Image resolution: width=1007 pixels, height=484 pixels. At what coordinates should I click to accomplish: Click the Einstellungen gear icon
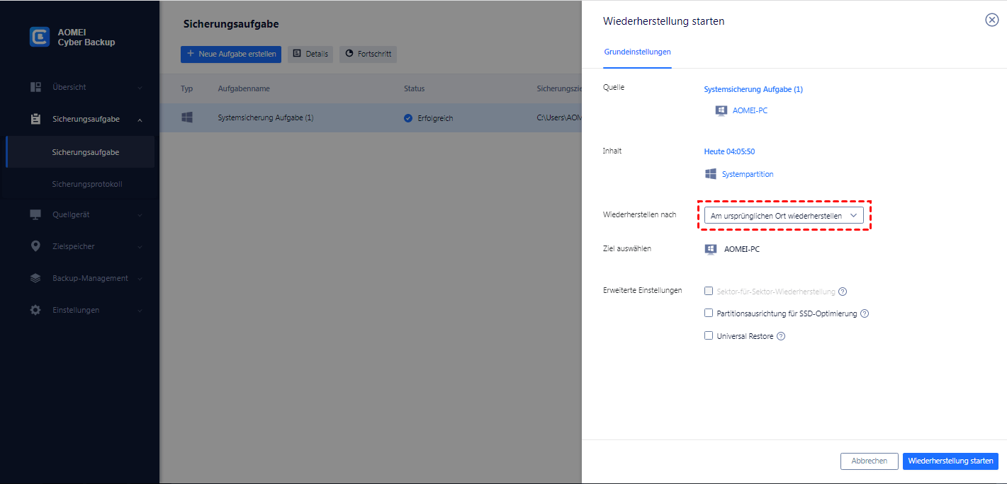click(35, 310)
